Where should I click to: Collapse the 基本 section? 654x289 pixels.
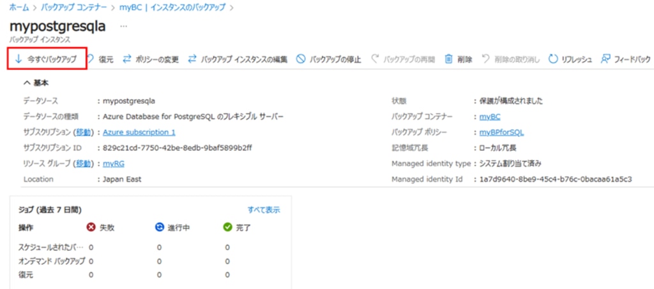click(x=36, y=83)
